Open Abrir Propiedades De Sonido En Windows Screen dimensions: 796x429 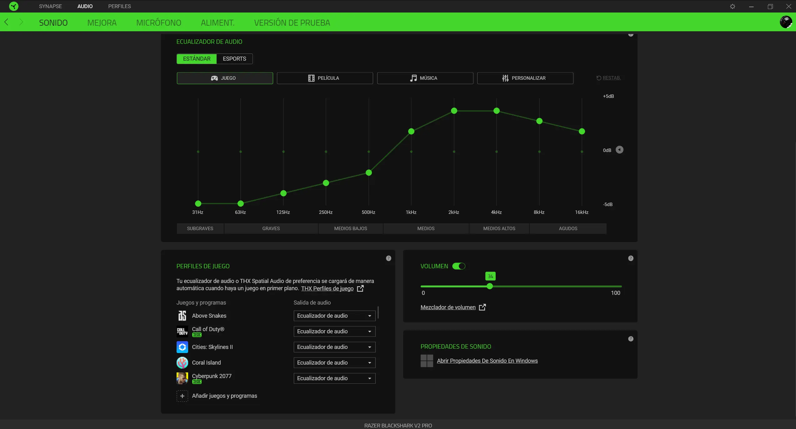pos(487,361)
